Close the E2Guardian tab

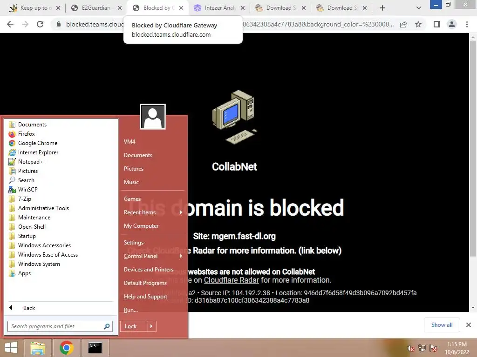(x=120, y=8)
